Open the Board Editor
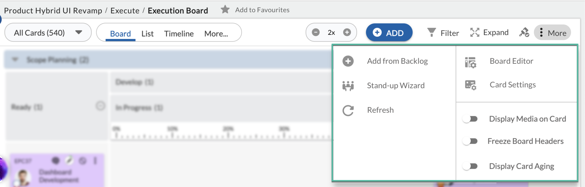Viewport: 585px width, 187px height. (x=511, y=61)
